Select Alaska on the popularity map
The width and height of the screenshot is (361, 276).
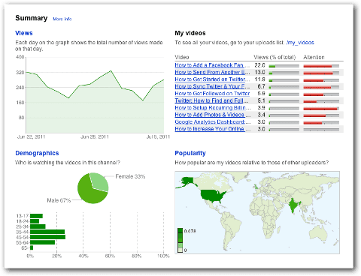[188, 181]
